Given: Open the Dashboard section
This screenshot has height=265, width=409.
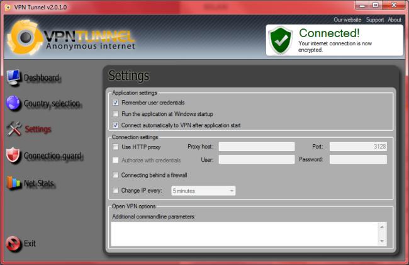Looking at the screenshot, I should pos(42,77).
